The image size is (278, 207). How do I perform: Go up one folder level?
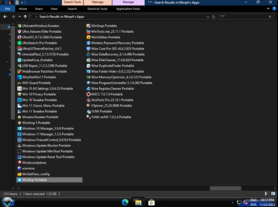pyautogui.click(x=25, y=17)
